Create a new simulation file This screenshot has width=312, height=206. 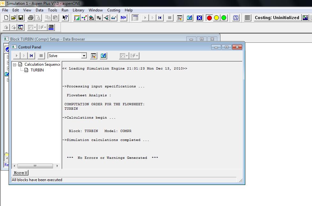click(x=6, y=18)
